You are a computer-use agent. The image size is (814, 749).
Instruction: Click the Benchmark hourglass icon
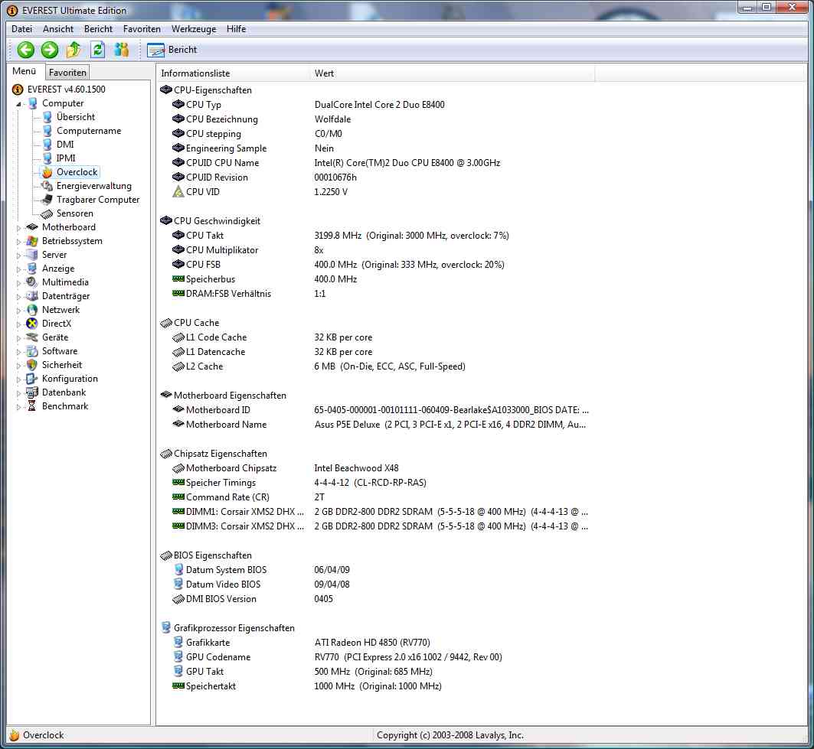[32, 406]
